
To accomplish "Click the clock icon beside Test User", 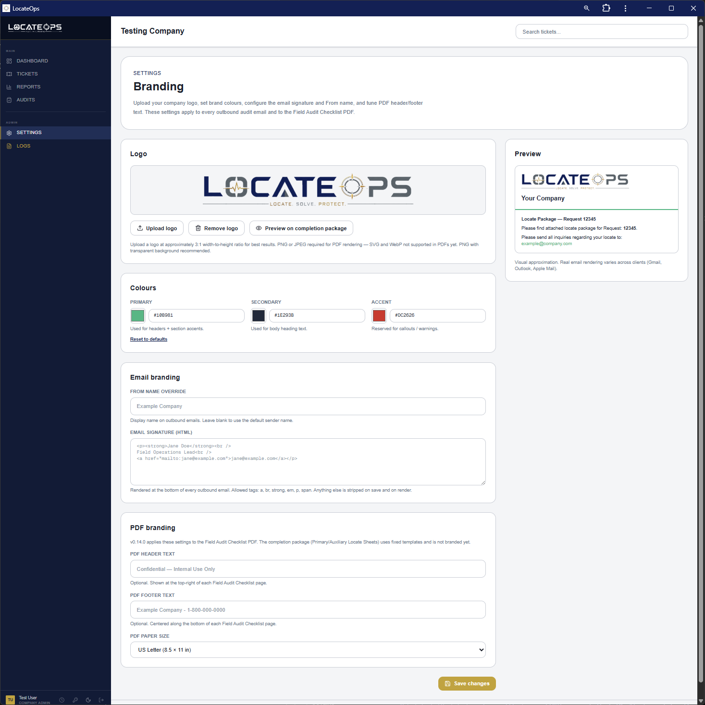I will pyautogui.click(x=62, y=700).
